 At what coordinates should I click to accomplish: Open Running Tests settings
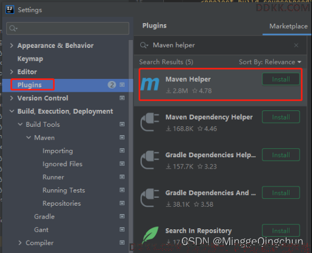point(64,190)
